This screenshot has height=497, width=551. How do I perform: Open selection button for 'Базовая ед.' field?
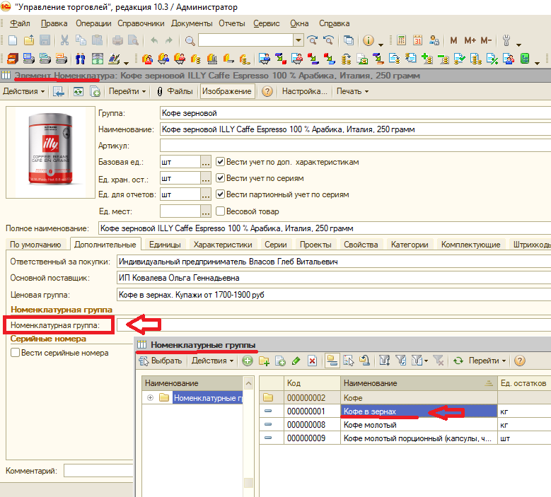click(x=206, y=163)
